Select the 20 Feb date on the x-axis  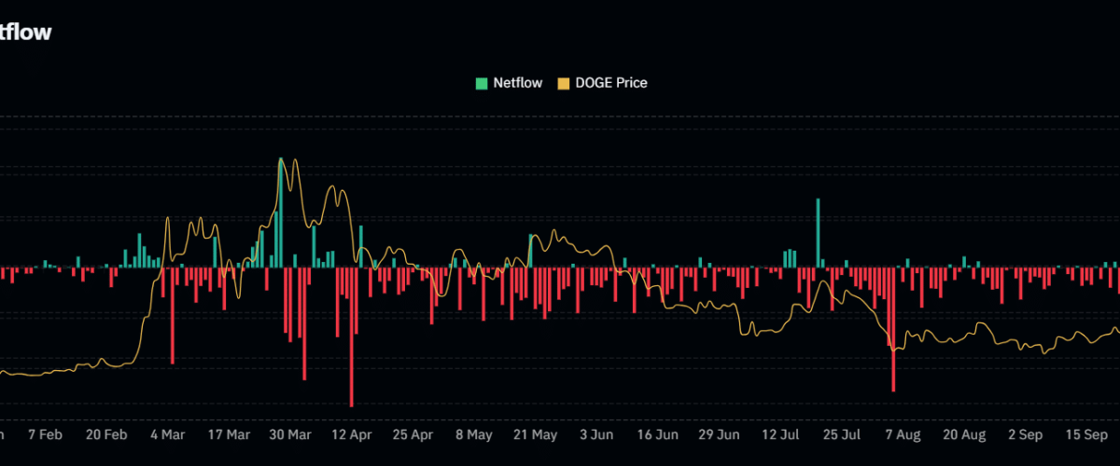pos(106,435)
